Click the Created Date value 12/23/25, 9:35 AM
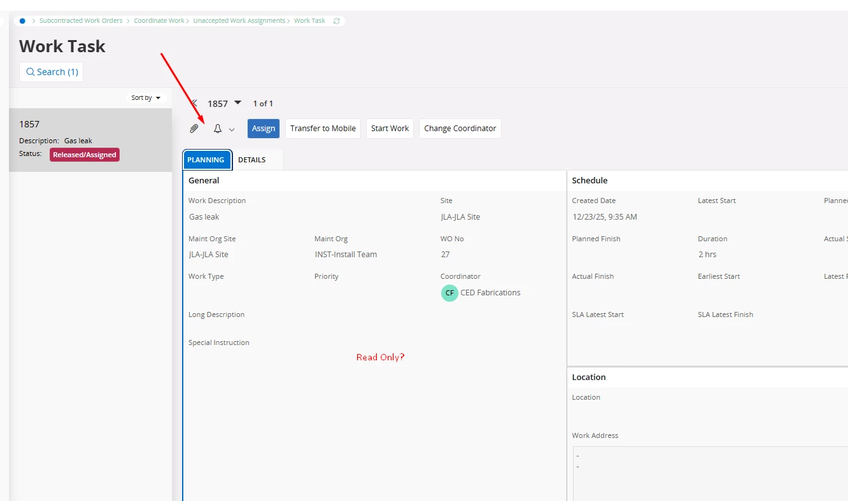Screen dimensions: 848x501 click(x=604, y=217)
